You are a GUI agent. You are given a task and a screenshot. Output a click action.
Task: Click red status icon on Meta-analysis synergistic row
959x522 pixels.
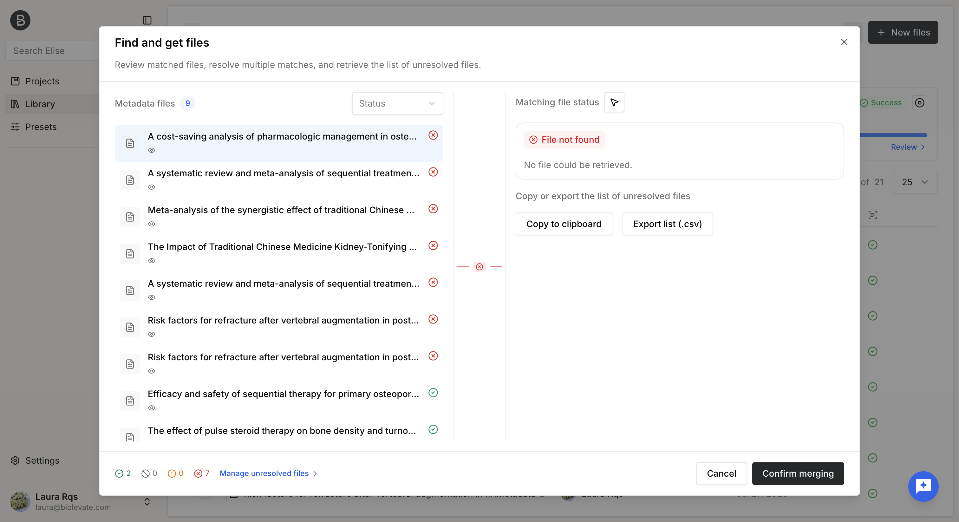[x=433, y=209]
